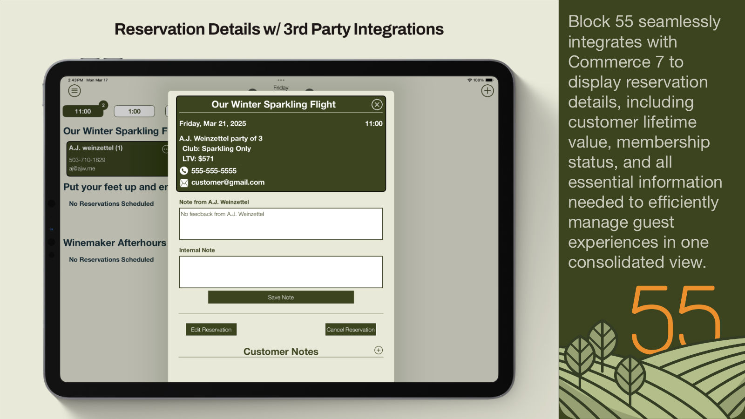This screenshot has width=745, height=419.
Task: Tap the phone icon beside 555-555-5555
Action: point(183,170)
